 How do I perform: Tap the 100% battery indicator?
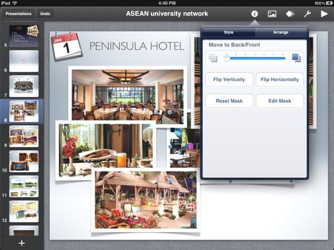pyautogui.click(x=323, y=3)
